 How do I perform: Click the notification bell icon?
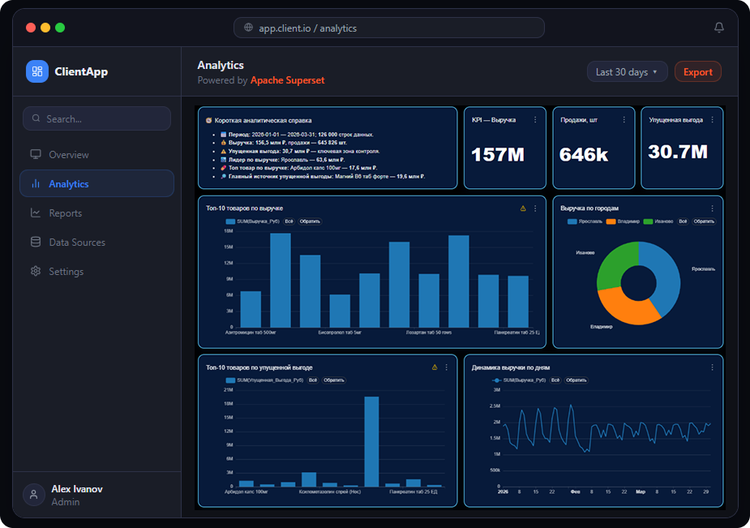coord(718,28)
